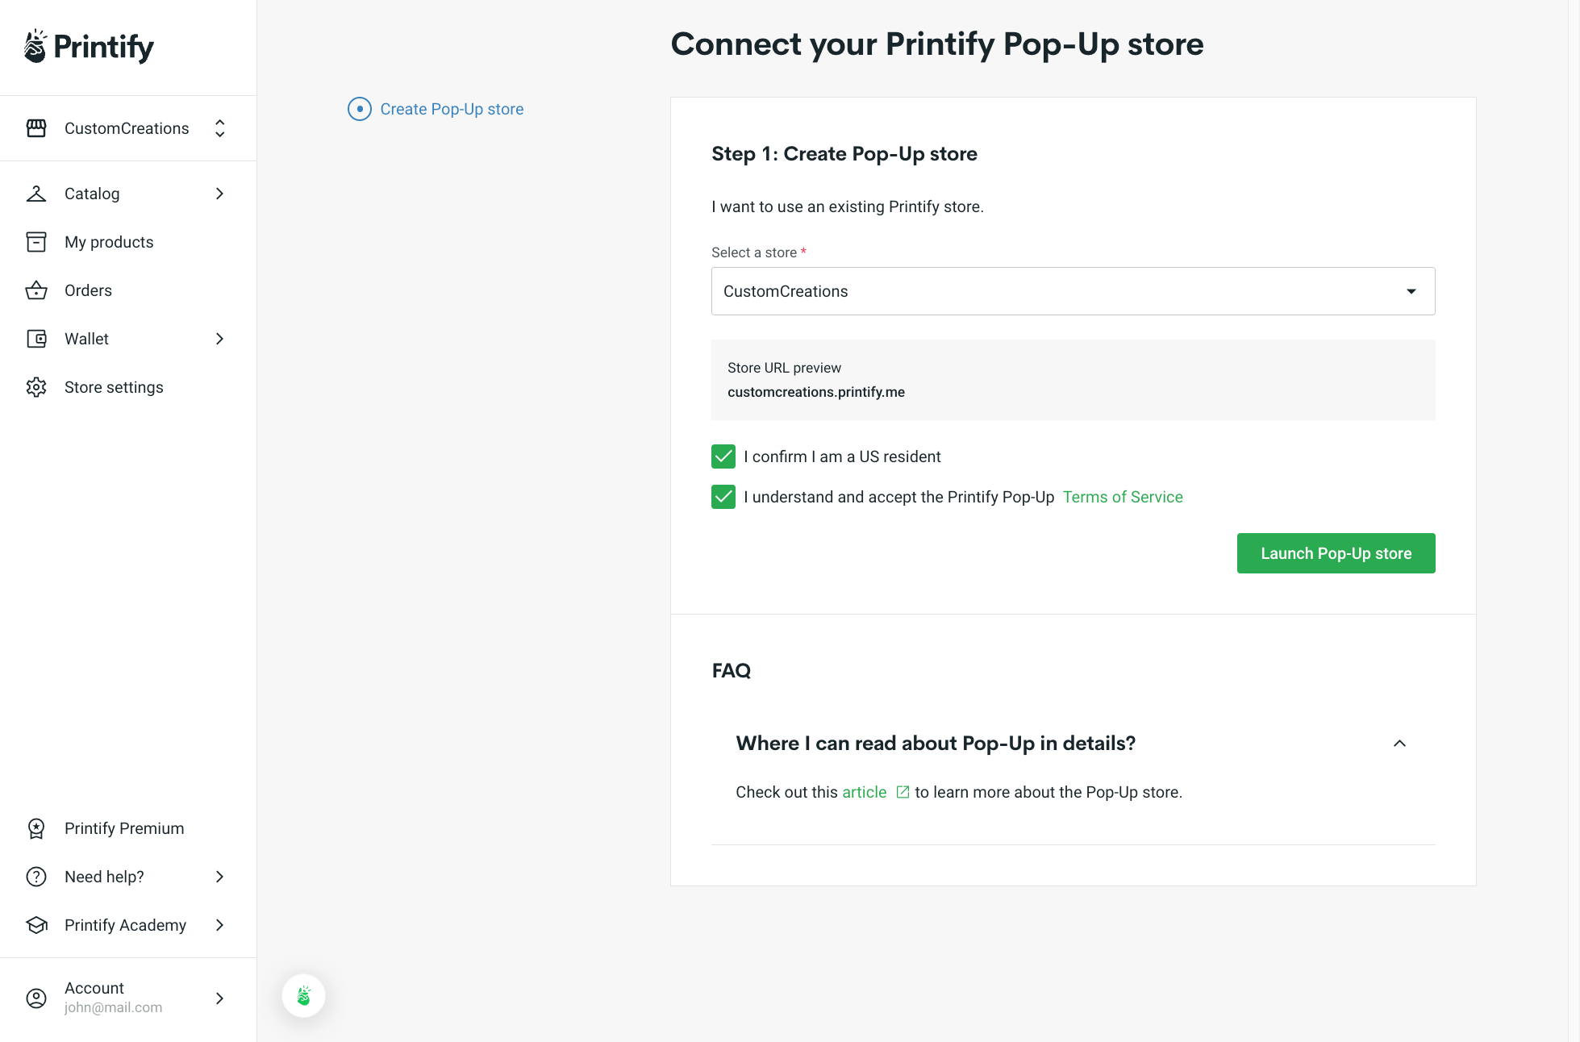Viewport: 1580px width, 1042px height.
Task: Expand the Catalog submenu
Action: pyautogui.click(x=219, y=193)
